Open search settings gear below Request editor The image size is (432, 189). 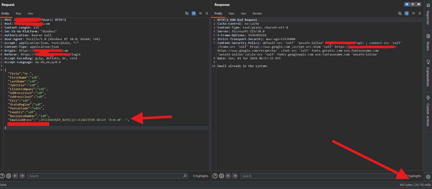[8, 176]
